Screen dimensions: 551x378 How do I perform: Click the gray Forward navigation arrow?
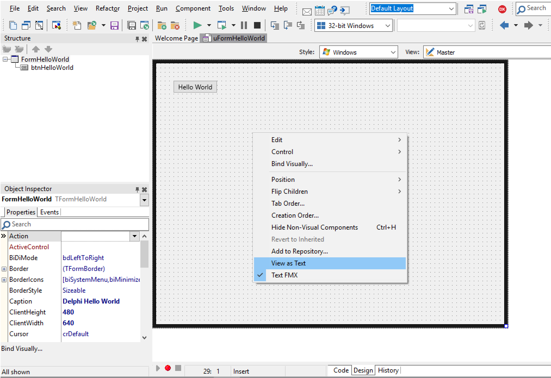tap(528, 26)
